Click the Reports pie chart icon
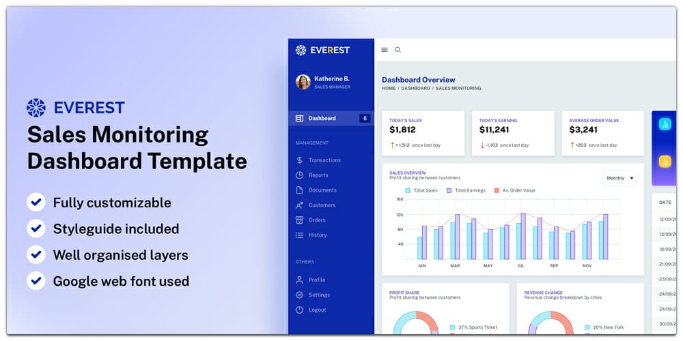The height and width of the screenshot is (341, 683). (299, 175)
